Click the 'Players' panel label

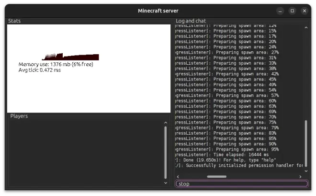click(19, 116)
